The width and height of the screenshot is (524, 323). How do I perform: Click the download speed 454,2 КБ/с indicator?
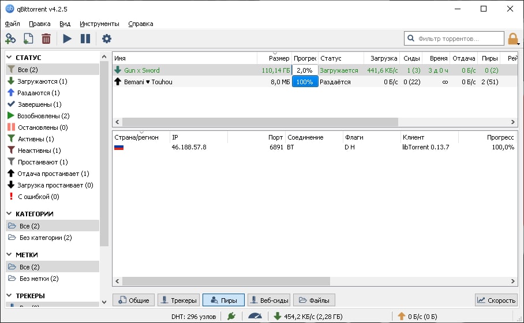(308, 316)
